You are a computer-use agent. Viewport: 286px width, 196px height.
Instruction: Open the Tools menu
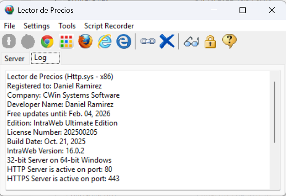click(x=67, y=26)
